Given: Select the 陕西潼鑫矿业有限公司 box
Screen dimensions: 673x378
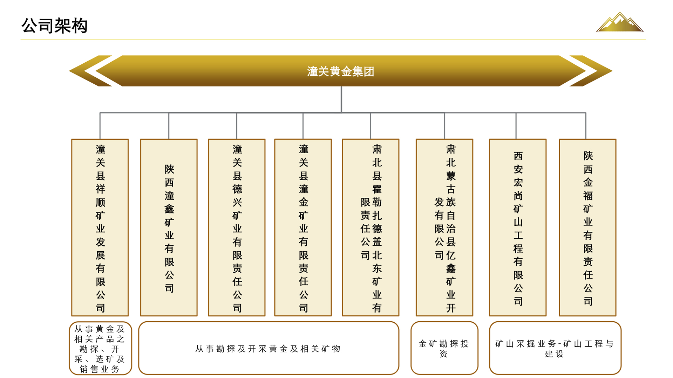Looking at the screenshot, I should pyautogui.click(x=169, y=227).
